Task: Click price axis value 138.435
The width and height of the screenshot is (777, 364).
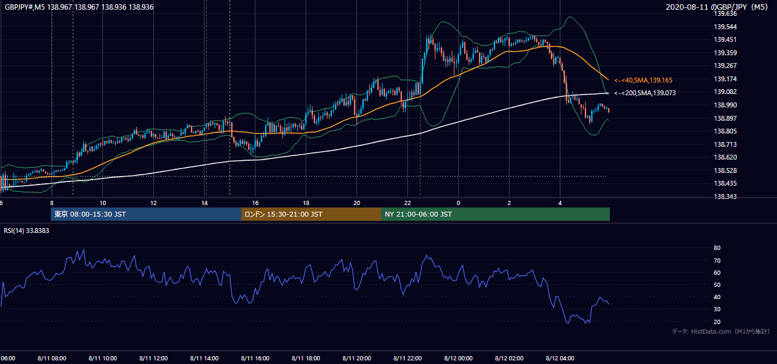Action: (725, 183)
